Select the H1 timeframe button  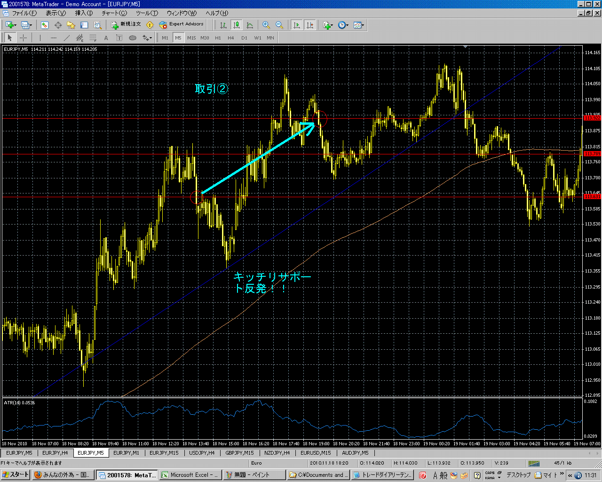click(218, 38)
